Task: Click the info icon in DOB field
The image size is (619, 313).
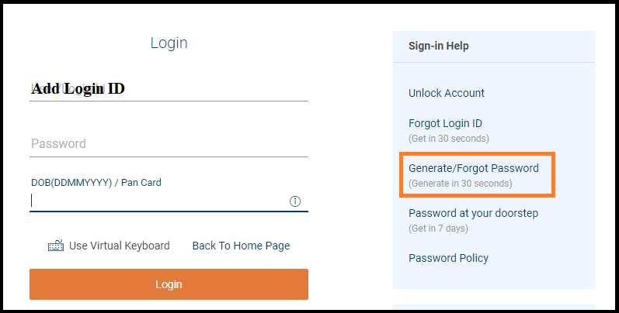Action: [x=295, y=201]
